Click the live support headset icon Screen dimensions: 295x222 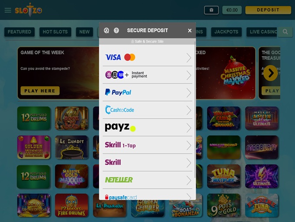(106, 30)
